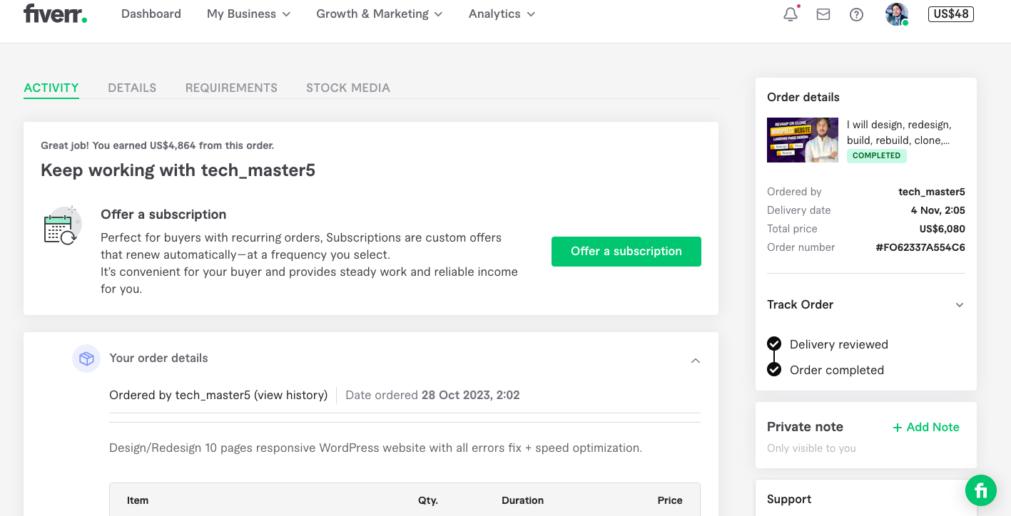Viewport: 1011px width, 516px height.
Task: Click order number #FO62337A554C6
Action: click(x=920, y=247)
